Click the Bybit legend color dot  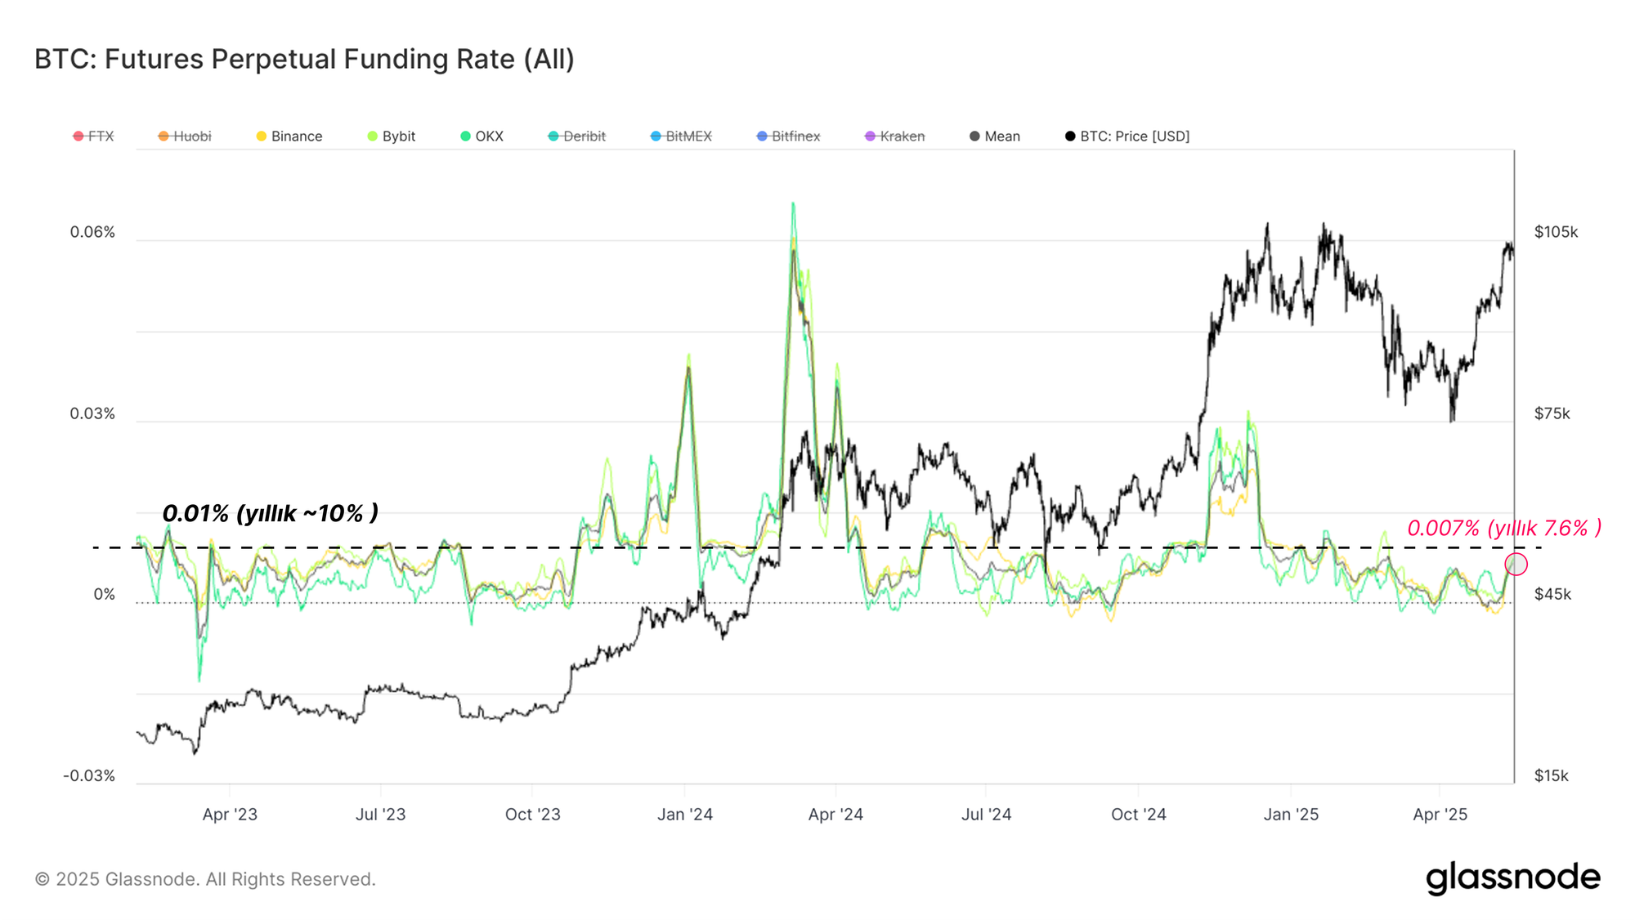coord(373,136)
